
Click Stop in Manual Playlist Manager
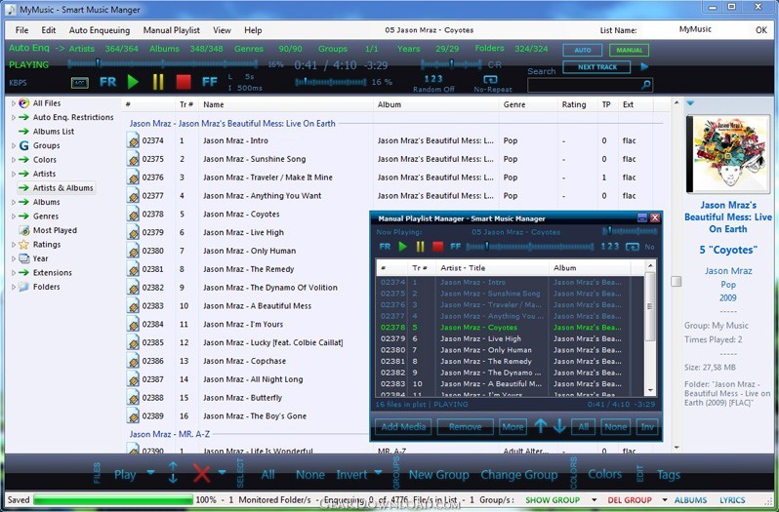point(437,247)
